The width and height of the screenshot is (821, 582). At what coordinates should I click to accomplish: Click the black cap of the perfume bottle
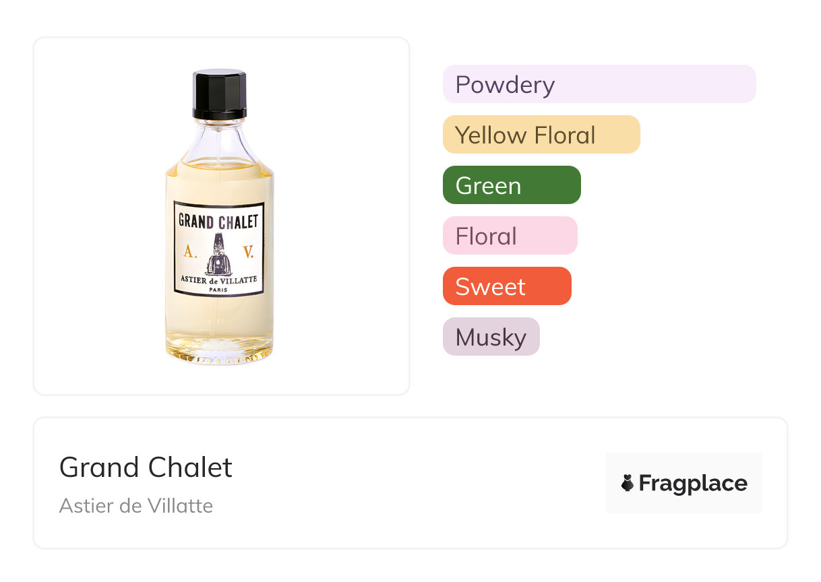coord(220,94)
